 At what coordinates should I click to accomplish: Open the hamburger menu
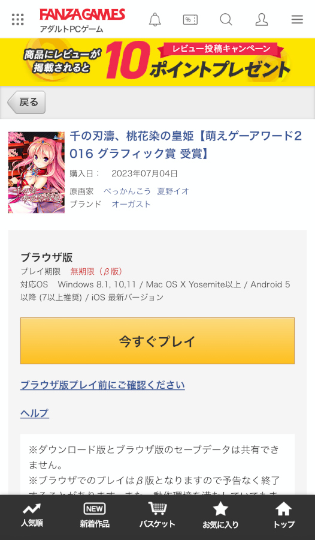coord(297,20)
